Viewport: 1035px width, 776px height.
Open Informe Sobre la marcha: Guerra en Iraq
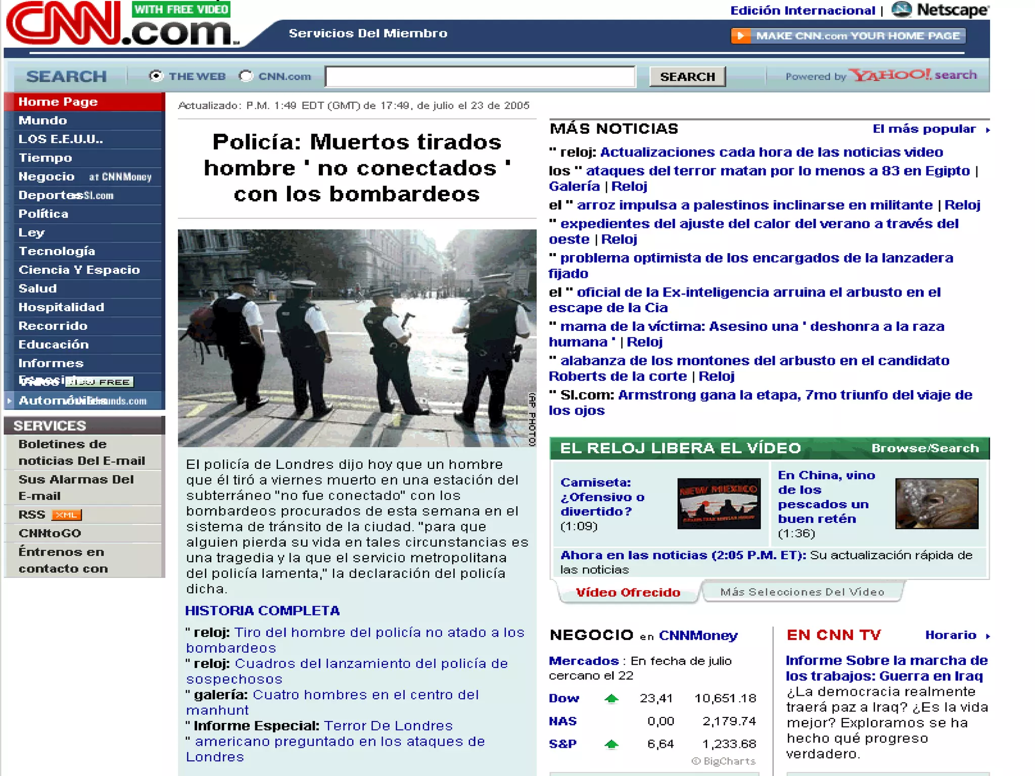(886, 668)
